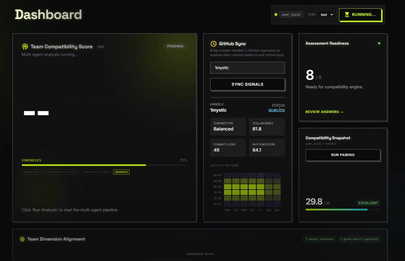Open the REVIEW ANSWERS link

[x=324, y=112]
